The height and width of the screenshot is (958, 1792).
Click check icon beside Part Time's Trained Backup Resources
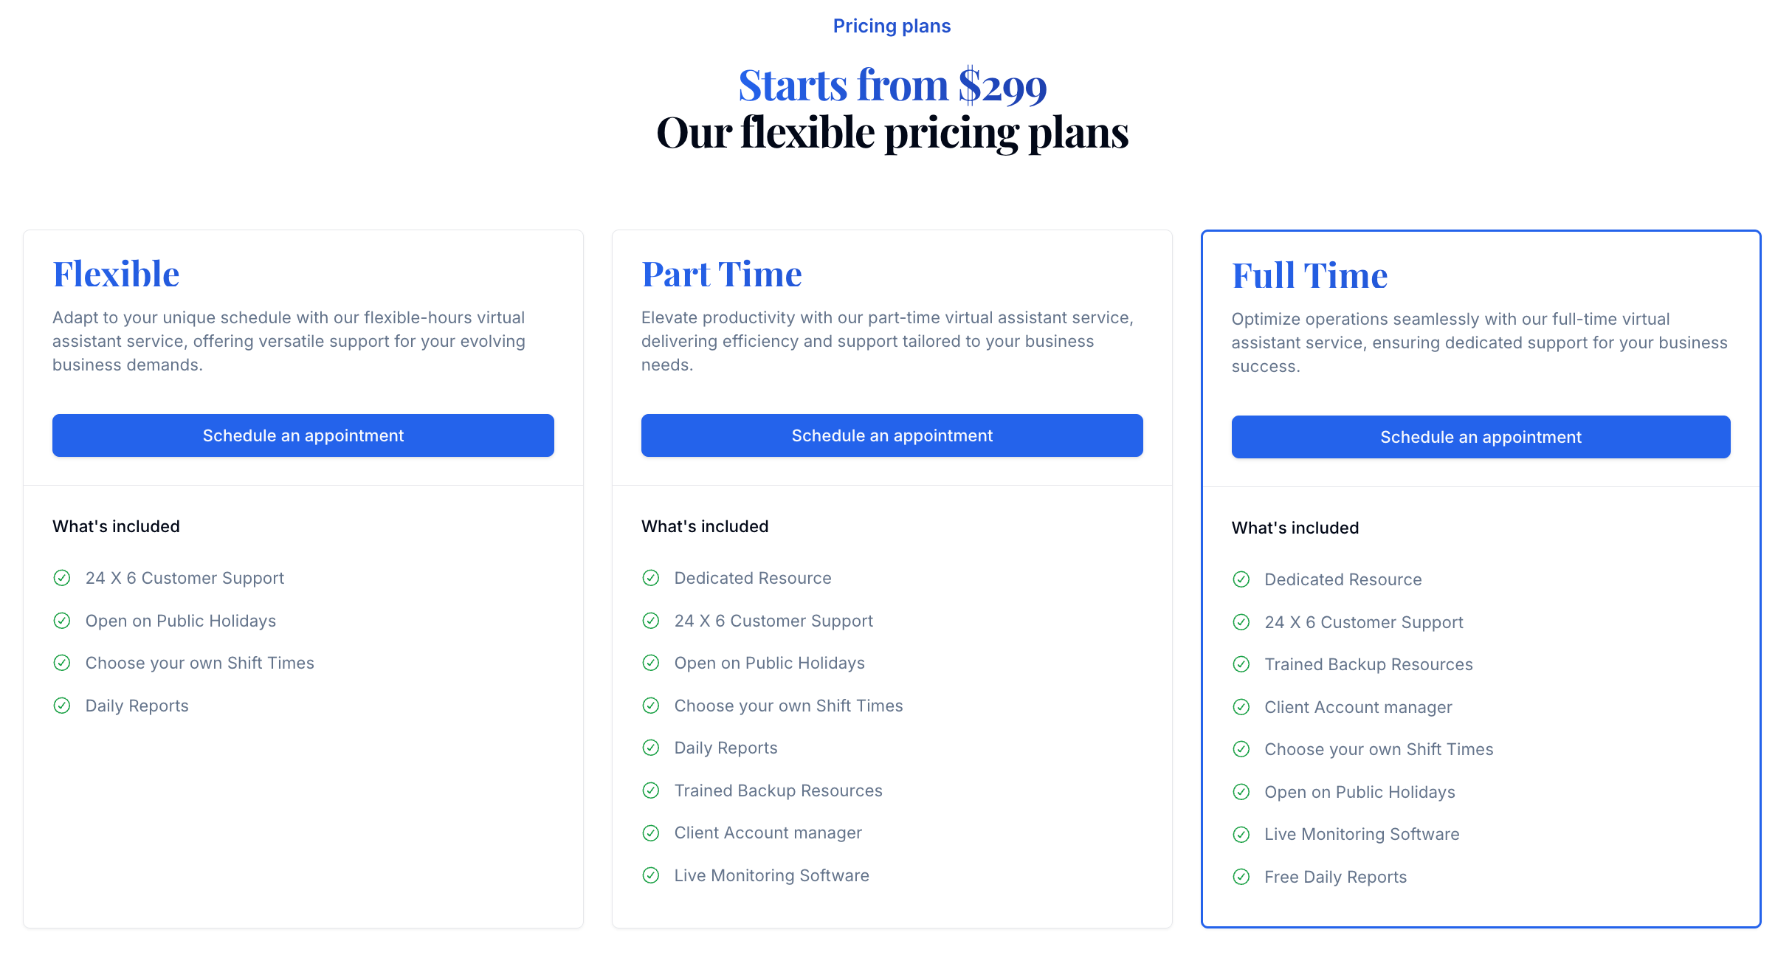(x=651, y=790)
